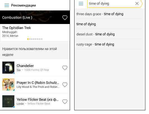Like the Combustion (Live) banner track
This screenshot has width=149, height=114.
click(65, 18)
